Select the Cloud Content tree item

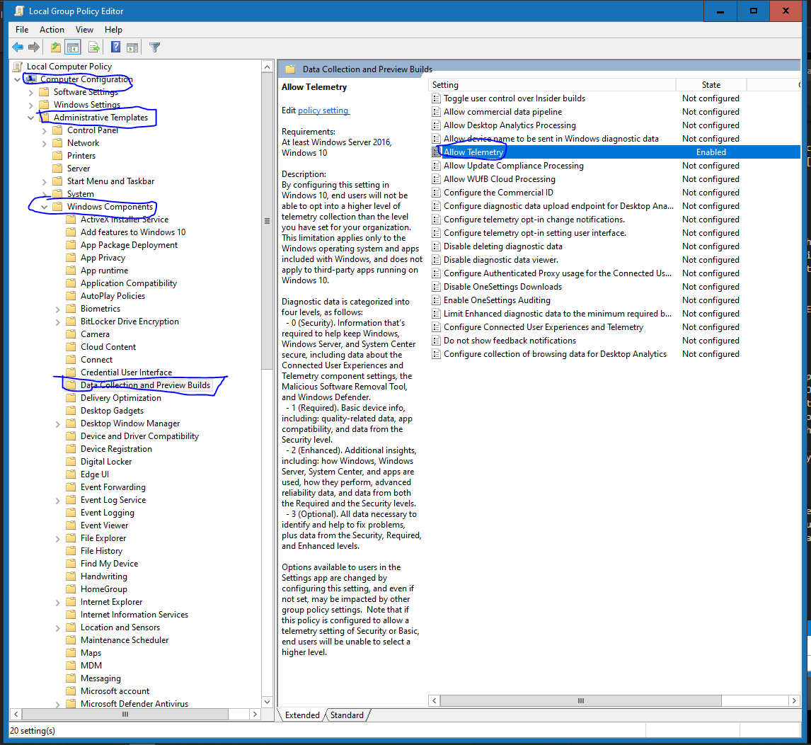point(108,347)
